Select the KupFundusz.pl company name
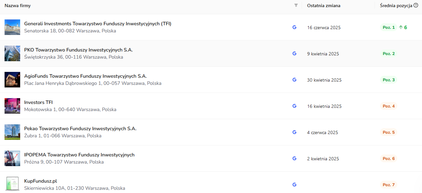Image resolution: width=422 pixels, height=193 pixels. tap(41, 181)
